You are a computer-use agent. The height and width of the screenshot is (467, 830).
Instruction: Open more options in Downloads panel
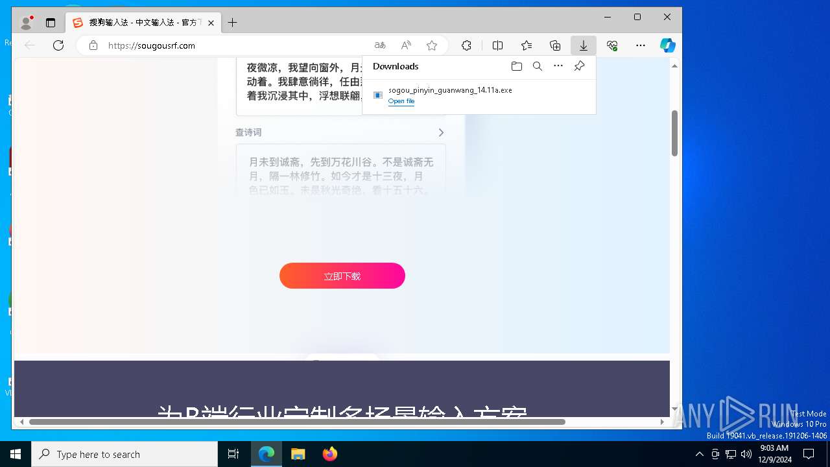point(558,66)
